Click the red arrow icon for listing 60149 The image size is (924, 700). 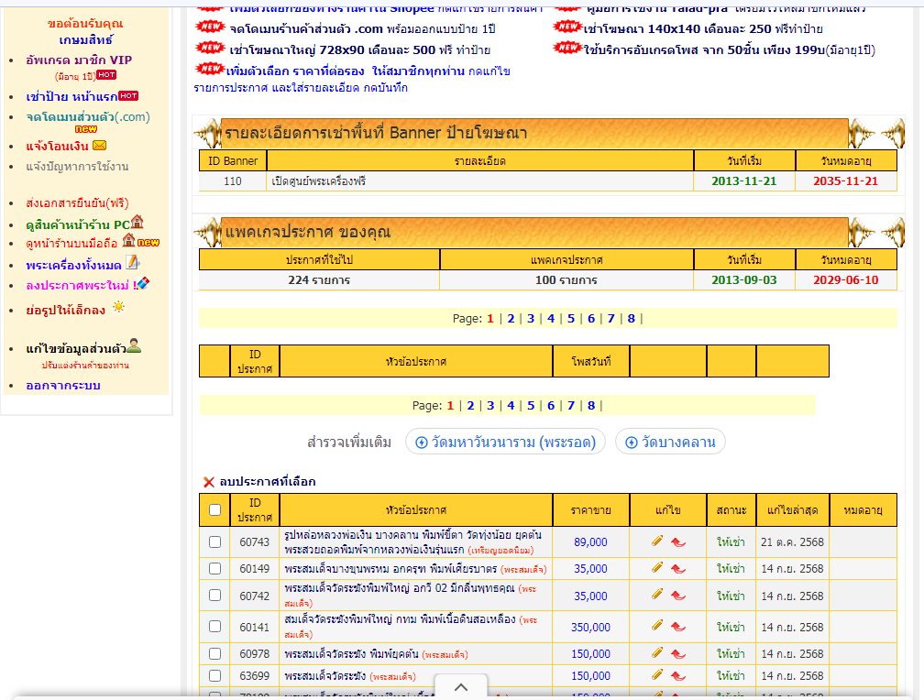[678, 569]
